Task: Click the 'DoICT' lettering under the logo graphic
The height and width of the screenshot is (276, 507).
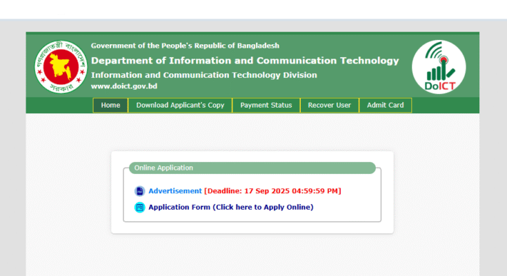Action: pyautogui.click(x=439, y=86)
